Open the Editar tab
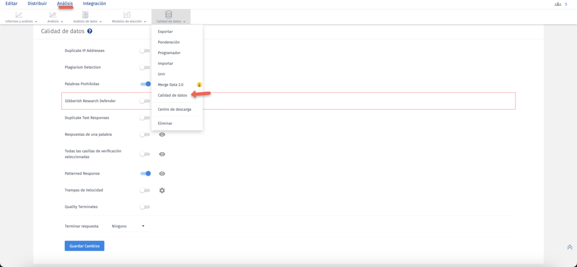The width and height of the screenshot is (577, 267). coord(11,3)
